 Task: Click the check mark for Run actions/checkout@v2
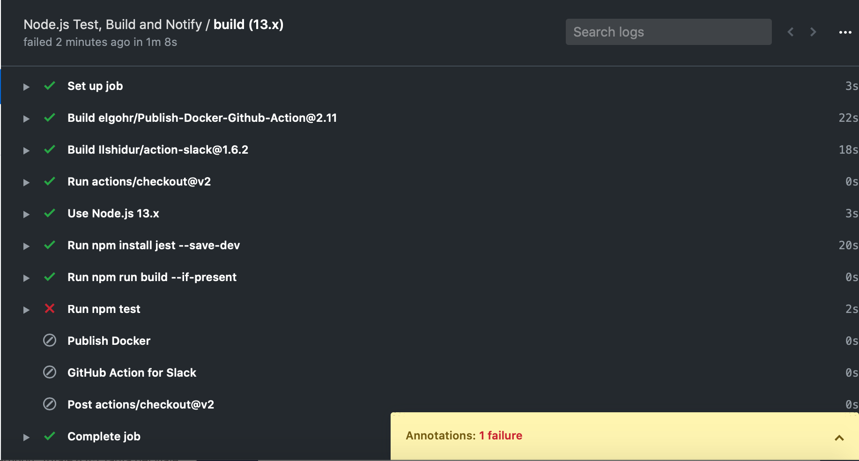click(49, 182)
